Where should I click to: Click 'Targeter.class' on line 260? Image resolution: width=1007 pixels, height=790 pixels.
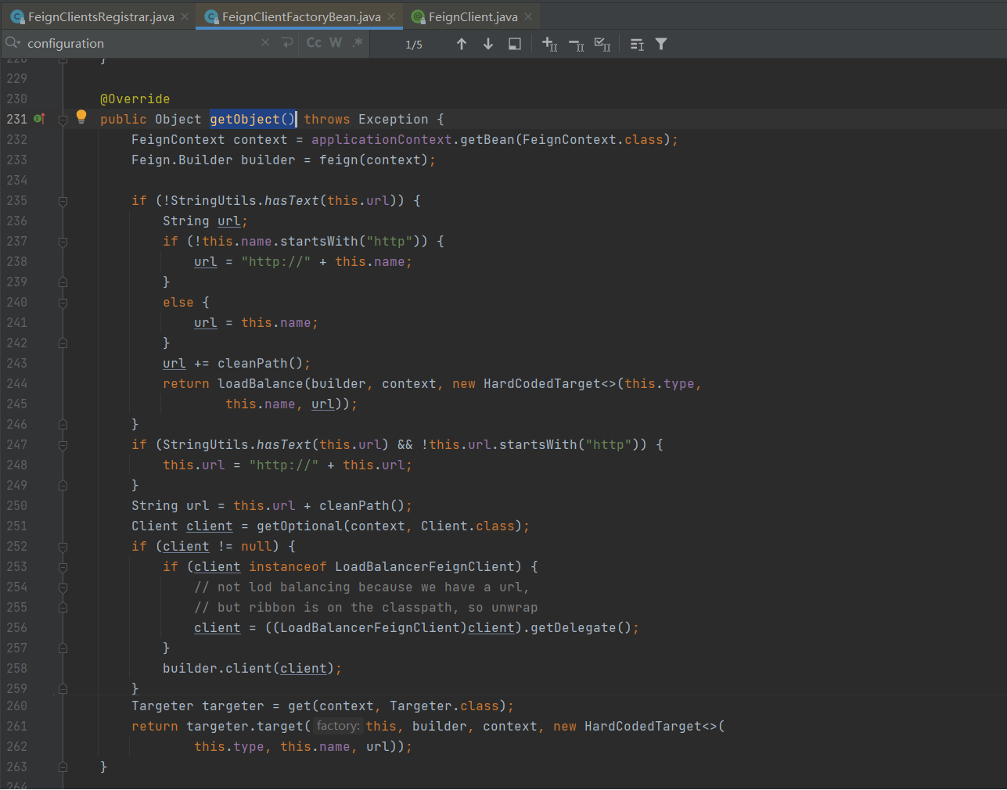pyautogui.click(x=444, y=706)
